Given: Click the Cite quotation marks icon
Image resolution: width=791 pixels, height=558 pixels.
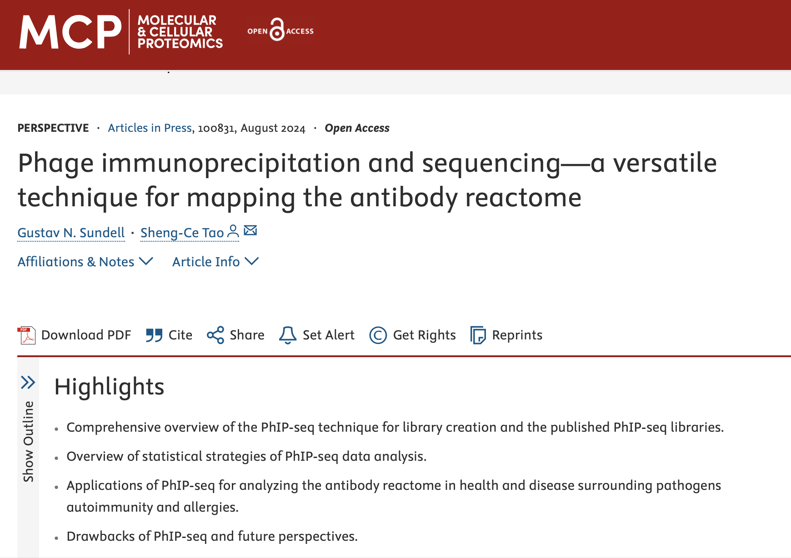Looking at the screenshot, I should [154, 335].
